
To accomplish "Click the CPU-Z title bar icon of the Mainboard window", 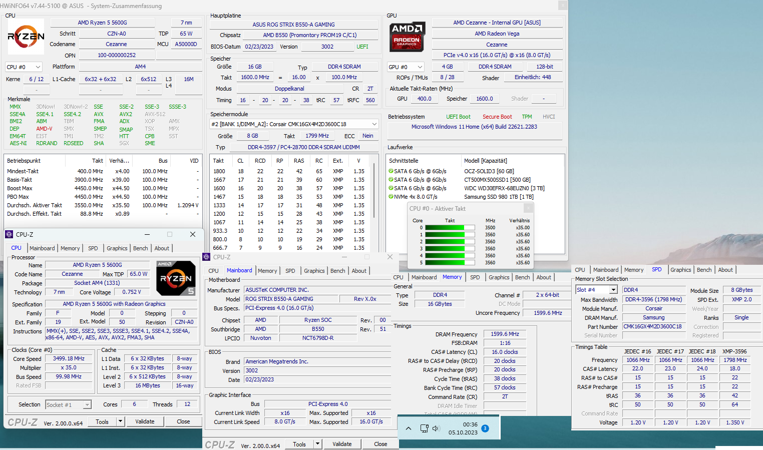I will pos(206,257).
